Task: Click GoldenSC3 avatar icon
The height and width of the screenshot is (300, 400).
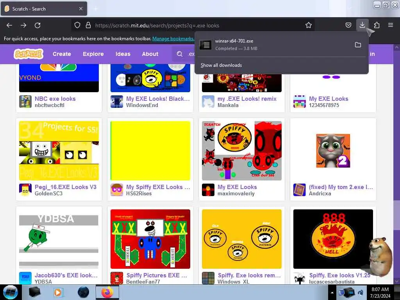Action: (25, 190)
